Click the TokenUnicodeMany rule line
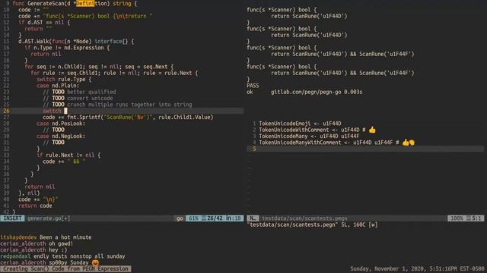487x273 pixels. (309, 136)
